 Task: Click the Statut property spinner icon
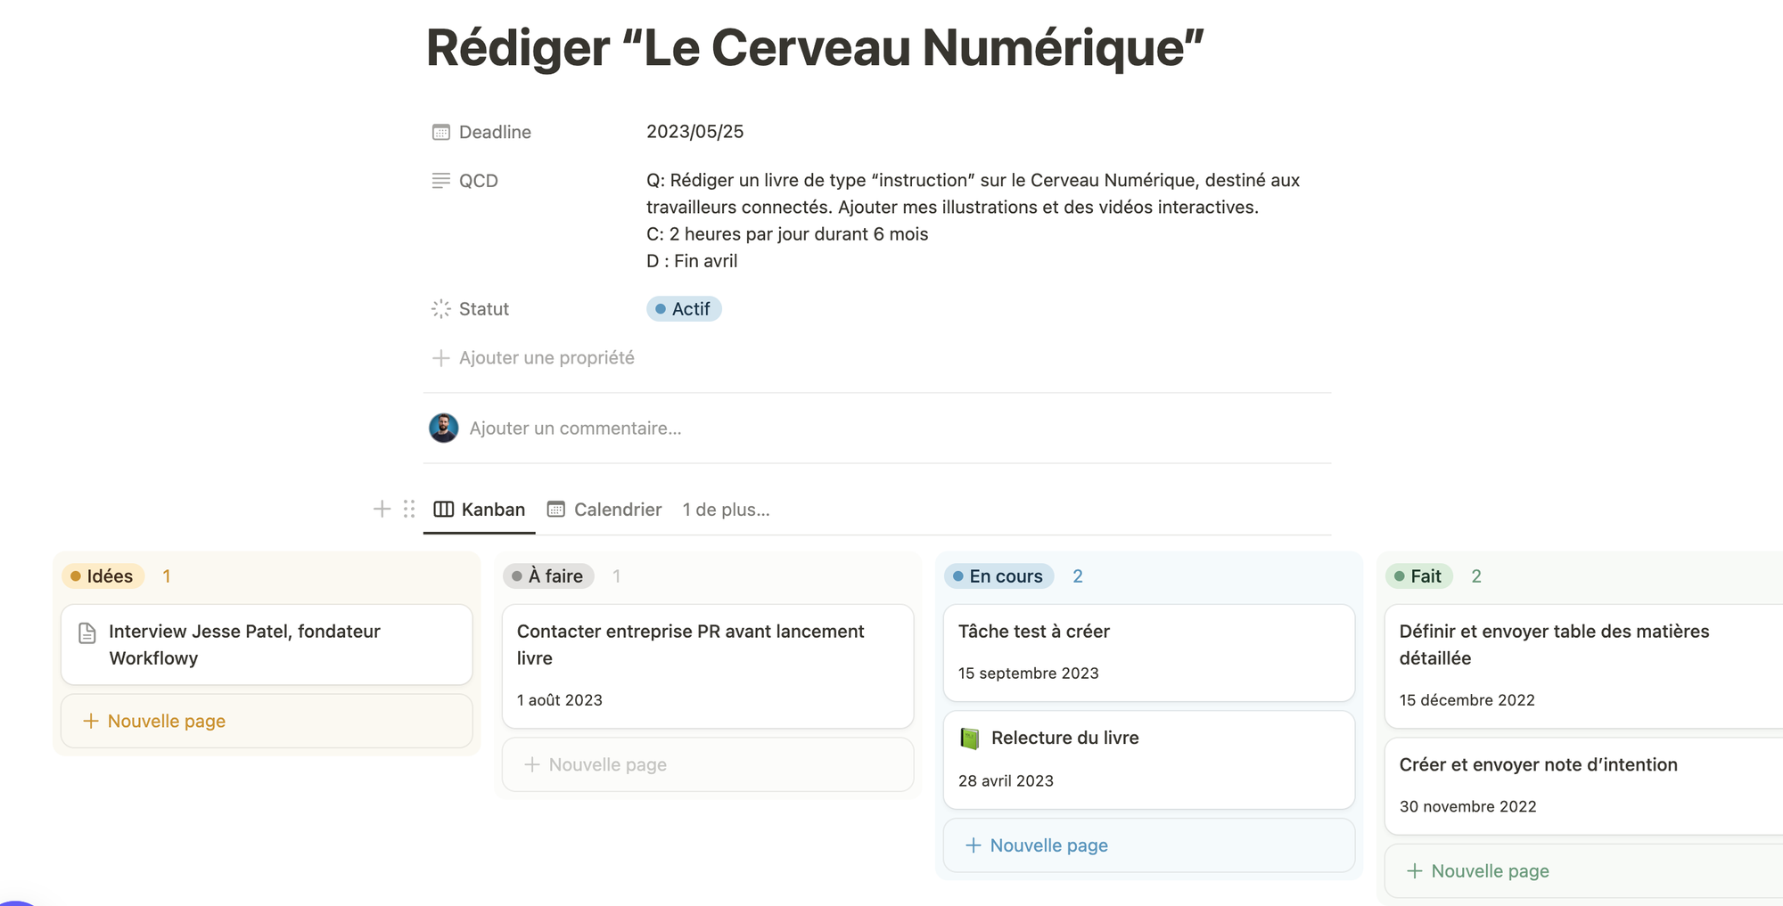click(440, 308)
